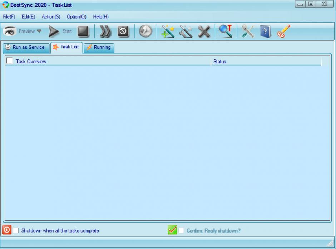Click the double-chevron skip icon
Screen dimensions: 336x249
[105, 31]
